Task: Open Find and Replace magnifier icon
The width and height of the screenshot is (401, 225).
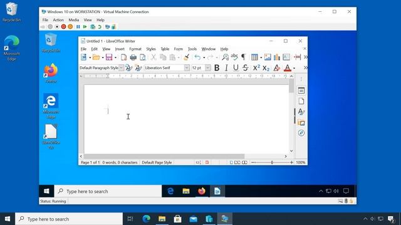Action: pos(225,57)
